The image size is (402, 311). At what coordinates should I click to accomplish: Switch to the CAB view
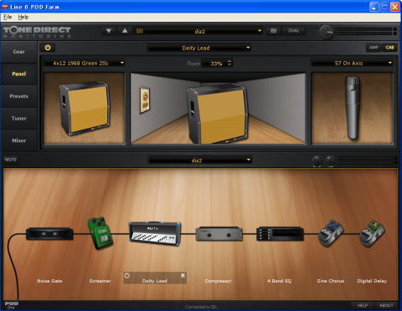(x=389, y=48)
